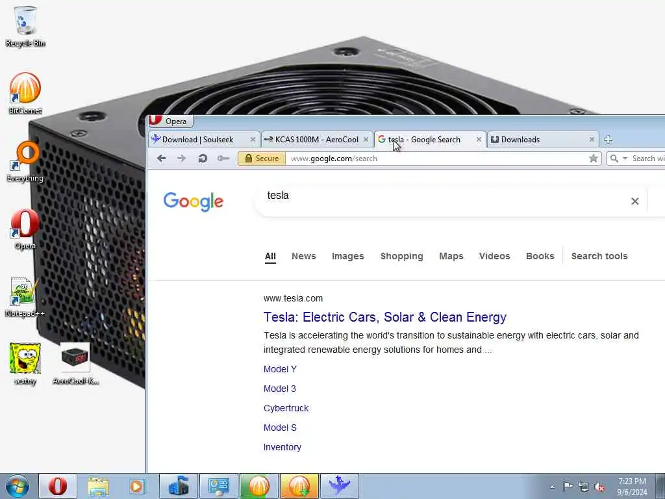
Task: Click the Secure padlock badge
Action: pyautogui.click(x=262, y=159)
